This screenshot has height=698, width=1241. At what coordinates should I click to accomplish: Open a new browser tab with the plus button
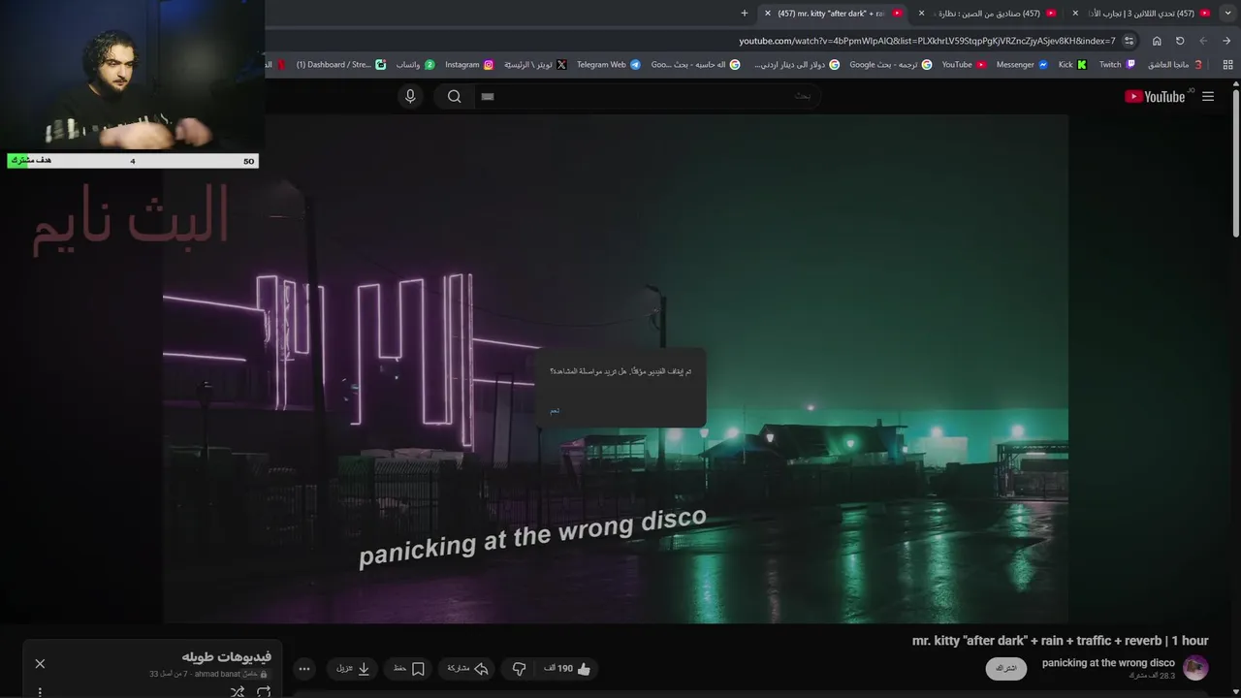pyautogui.click(x=745, y=13)
